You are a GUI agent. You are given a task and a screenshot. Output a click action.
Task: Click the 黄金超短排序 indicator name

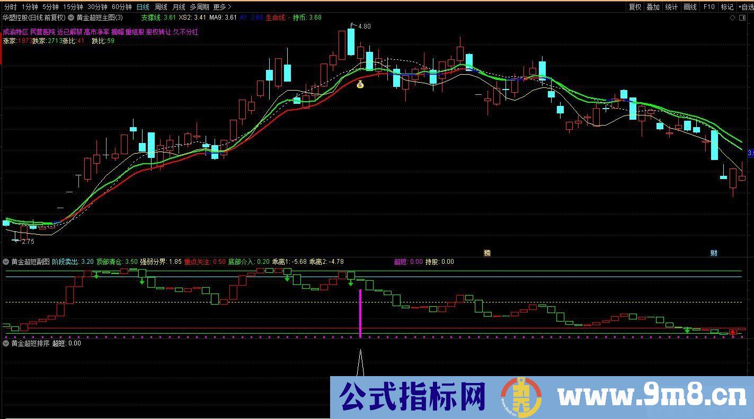(30, 343)
